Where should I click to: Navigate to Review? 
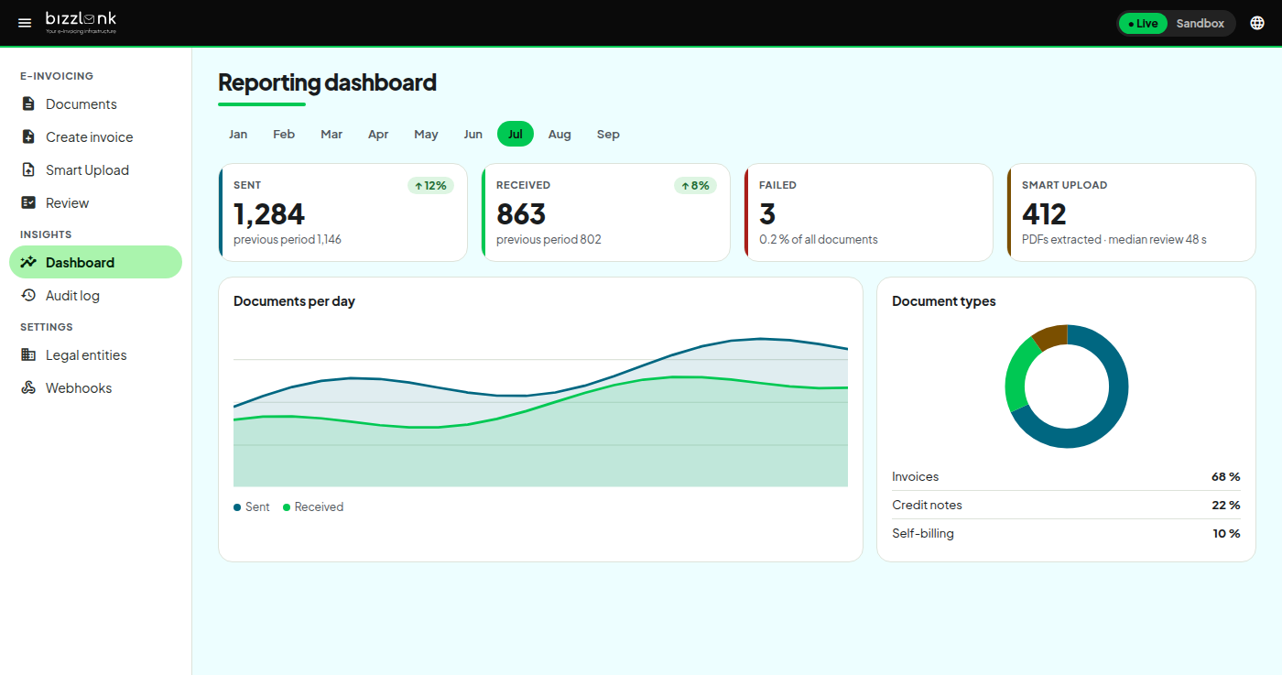[96, 202]
